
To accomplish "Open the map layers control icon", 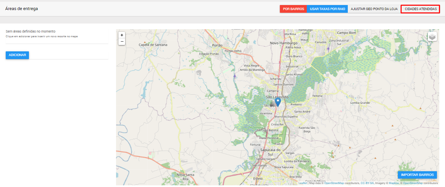I will (x=432, y=37).
